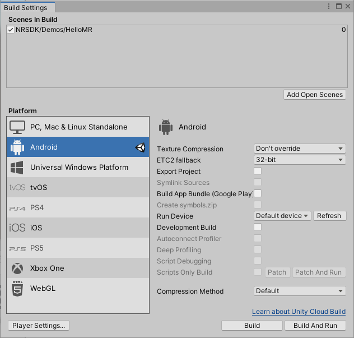Click the Android robot icon in platform list
The height and width of the screenshot is (338, 354).
coord(17,147)
